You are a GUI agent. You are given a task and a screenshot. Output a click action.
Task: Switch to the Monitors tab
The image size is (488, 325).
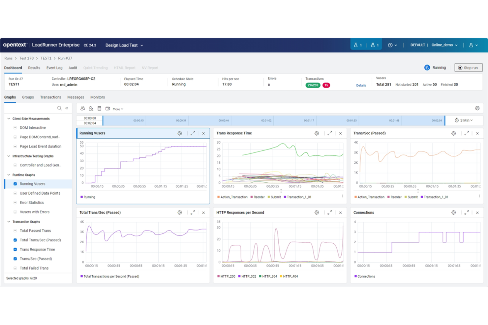pos(98,97)
